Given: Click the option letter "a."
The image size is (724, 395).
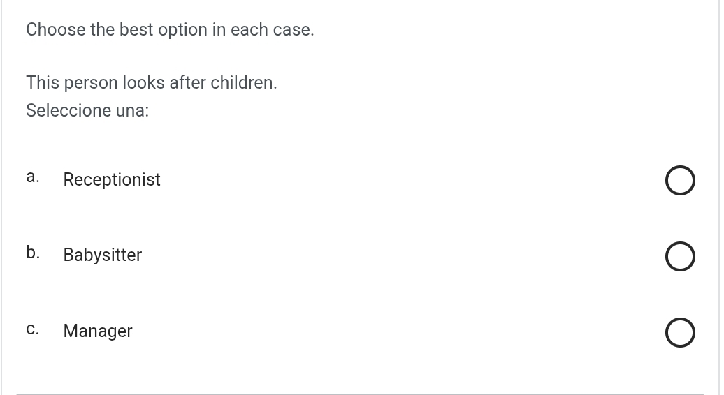Looking at the screenshot, I should [x=32, y=177].
